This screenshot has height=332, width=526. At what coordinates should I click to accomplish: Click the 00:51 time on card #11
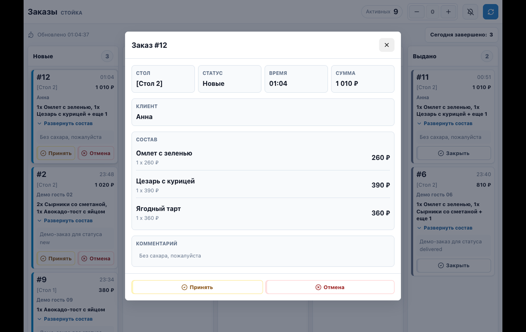484,77
